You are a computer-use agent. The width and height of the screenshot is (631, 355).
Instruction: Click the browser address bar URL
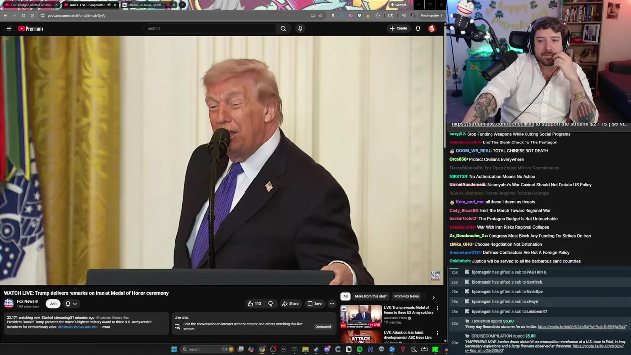coord(76,15)
